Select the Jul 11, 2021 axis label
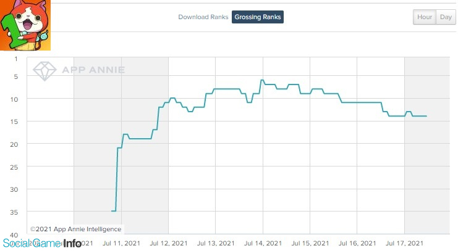This screenshot has width=458, height=251. click(121, 243)
